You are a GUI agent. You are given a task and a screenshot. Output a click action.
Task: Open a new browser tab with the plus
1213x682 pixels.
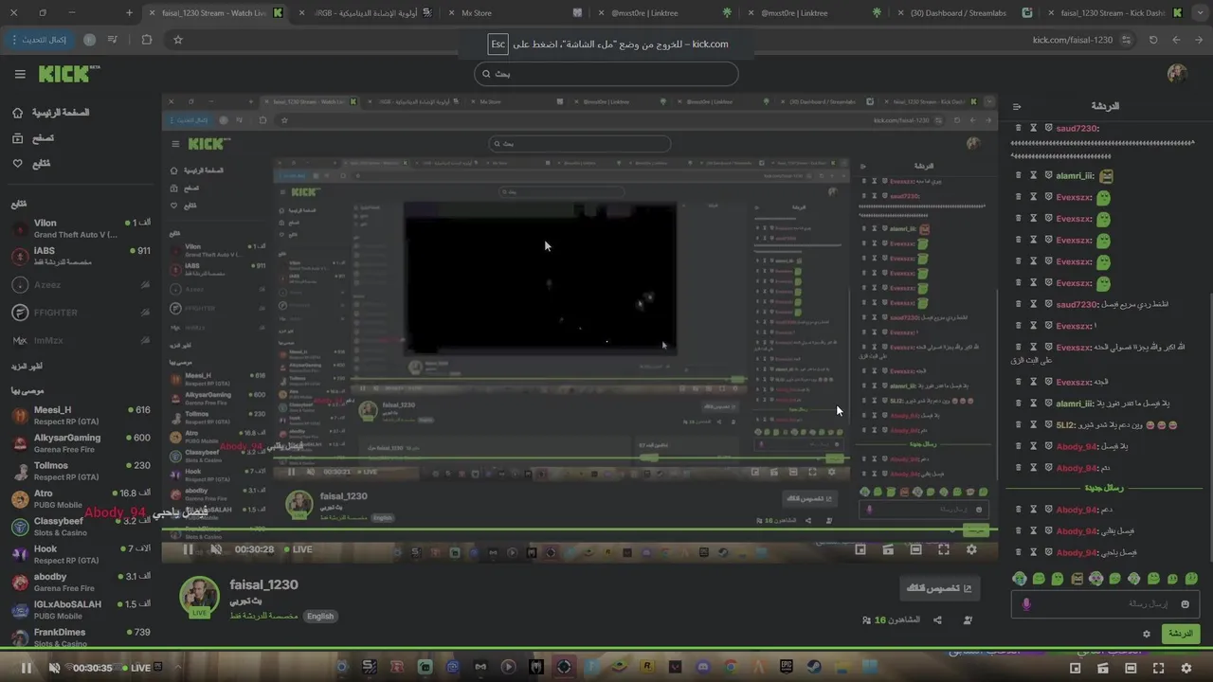click(x=130, y=13)
